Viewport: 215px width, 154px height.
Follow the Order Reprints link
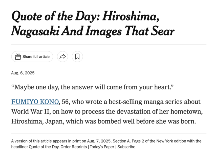74,147
